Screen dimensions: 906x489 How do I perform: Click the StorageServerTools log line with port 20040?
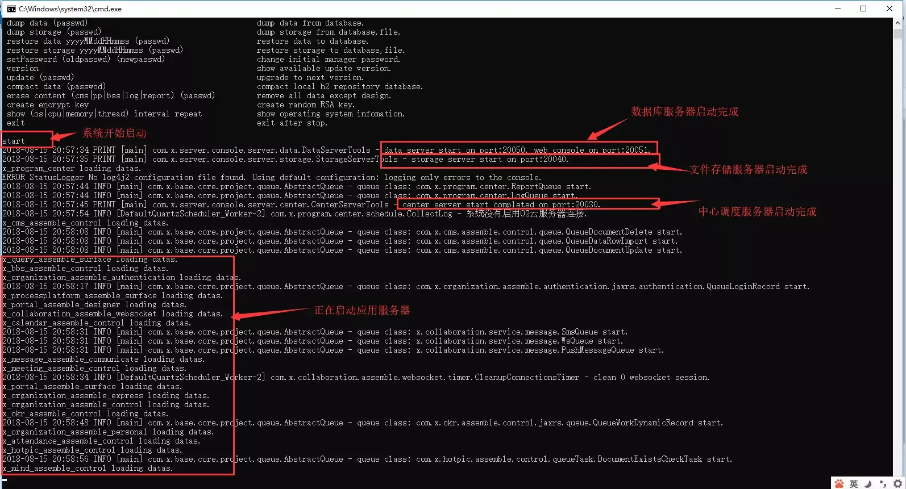pos(285,160)
